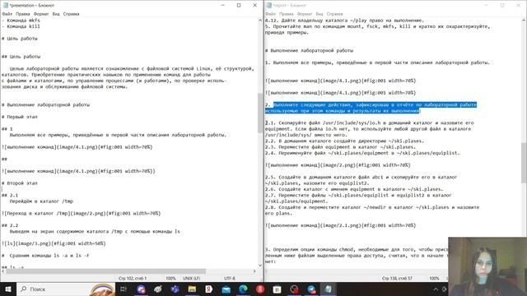Open Файл menu in presentation Notepad
The image size is (527, 296).
(7, 14)
